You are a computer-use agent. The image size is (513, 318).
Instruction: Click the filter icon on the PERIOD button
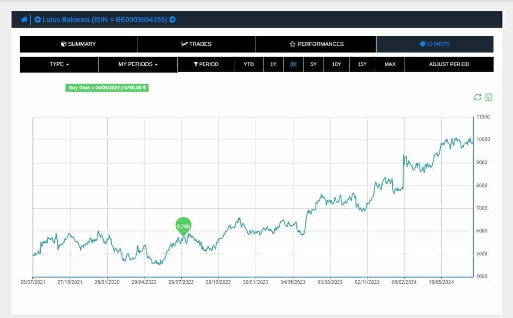(x=196, y=64)
